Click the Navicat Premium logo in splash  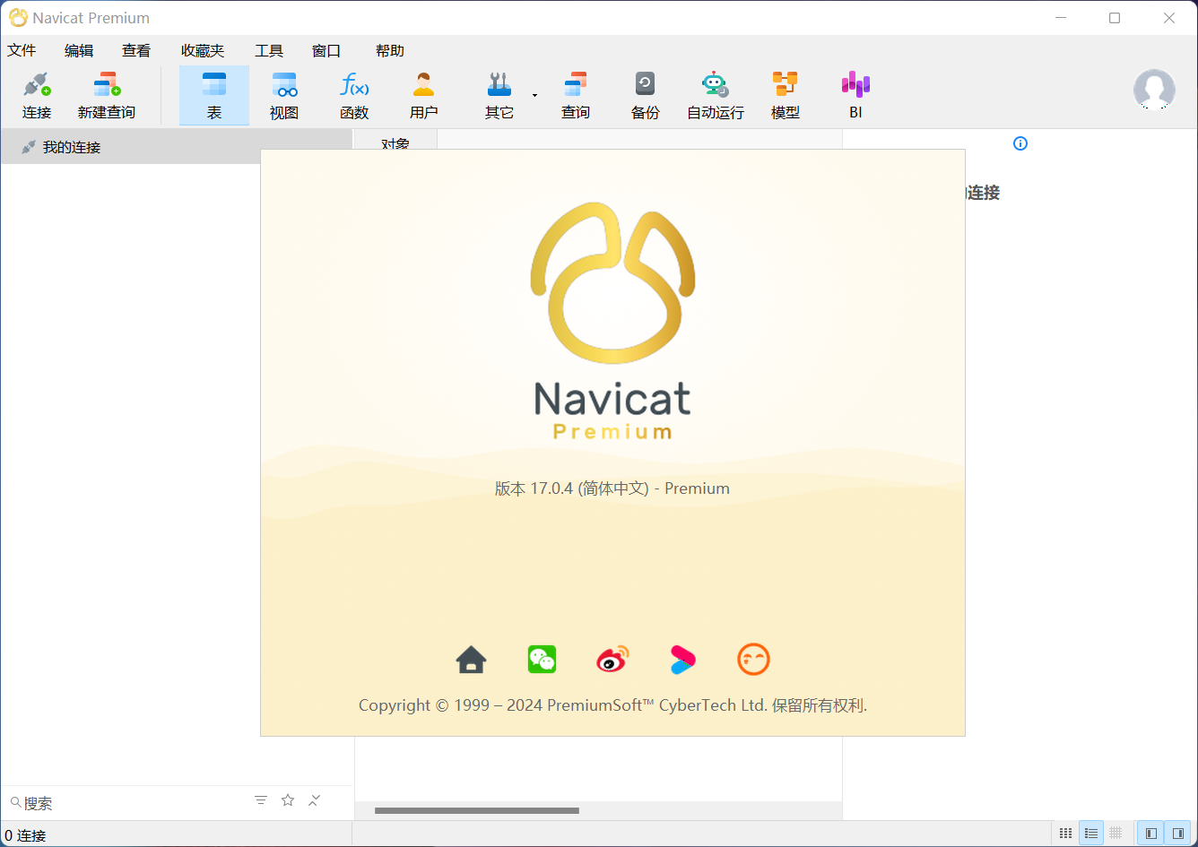click(x=612, y=321)
